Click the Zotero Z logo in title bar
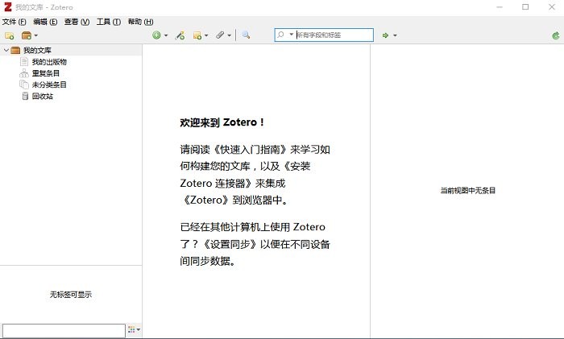 tap(8, 6)
